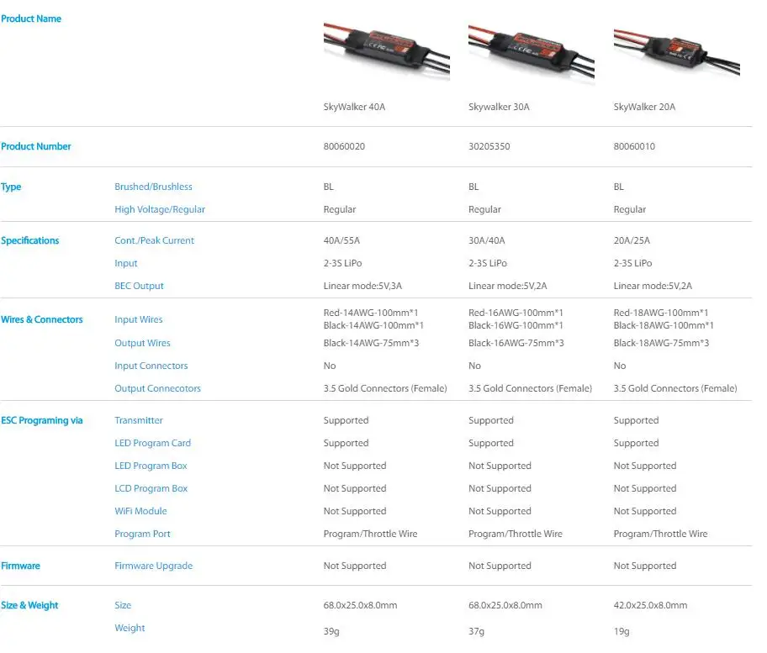
Task: Click the SkyWalker 40A product image
Action: [x=386, y=51]
